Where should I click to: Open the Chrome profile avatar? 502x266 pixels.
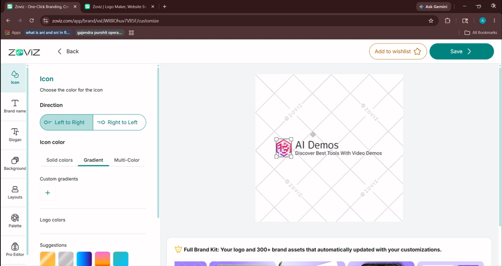click(482, 21)
